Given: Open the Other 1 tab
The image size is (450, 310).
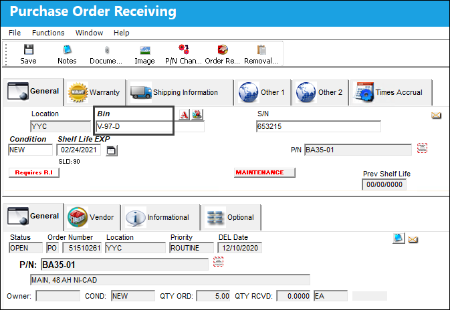Looking at the screenshot, I should (263, 92).
